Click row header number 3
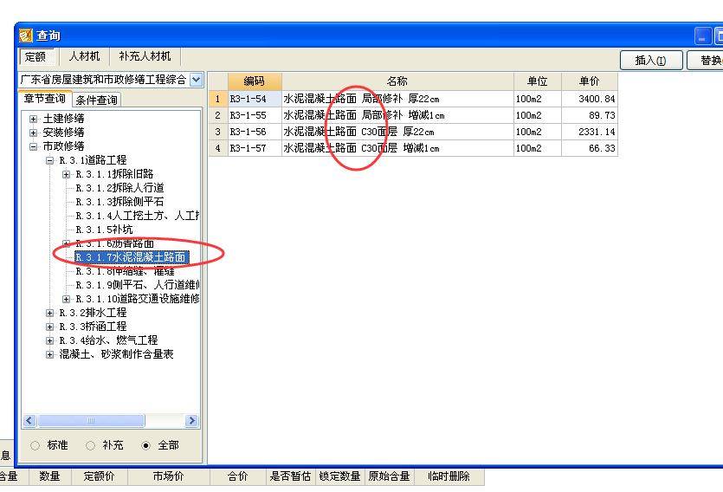This screenshot has width=723, height=492. [218, 132]
